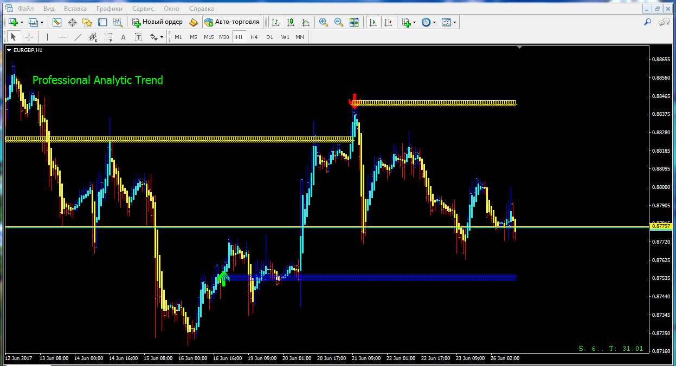Switch timeframe to H4
The image size is (676, 366).
(254, 37)
